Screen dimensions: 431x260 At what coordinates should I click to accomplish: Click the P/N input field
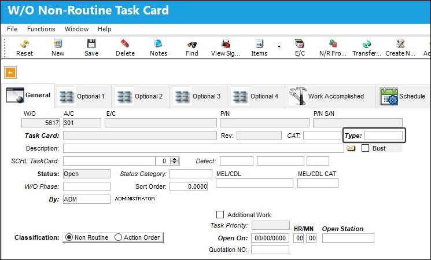pos(264,123)
